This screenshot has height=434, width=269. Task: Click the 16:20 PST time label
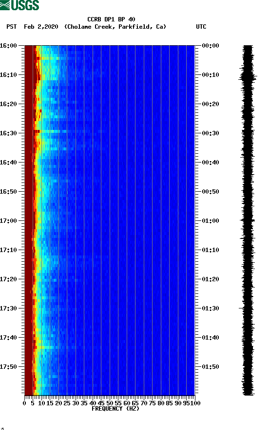pos(8,104)
